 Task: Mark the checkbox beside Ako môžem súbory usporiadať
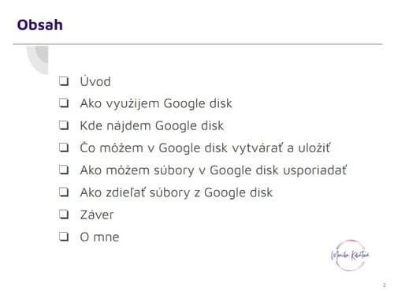[x=64, y=170]
